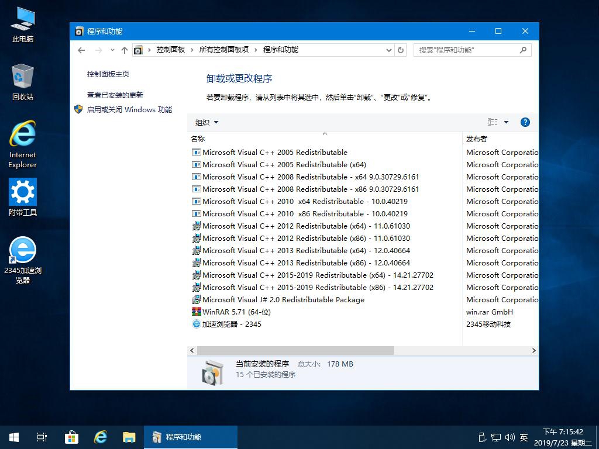Click the 程序和功能 taskbar button
This screenshot has height=449, width=599.
coord(191,437)
